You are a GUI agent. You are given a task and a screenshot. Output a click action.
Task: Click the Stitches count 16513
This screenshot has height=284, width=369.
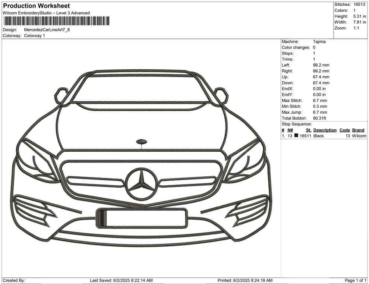[x=359, y=4]
